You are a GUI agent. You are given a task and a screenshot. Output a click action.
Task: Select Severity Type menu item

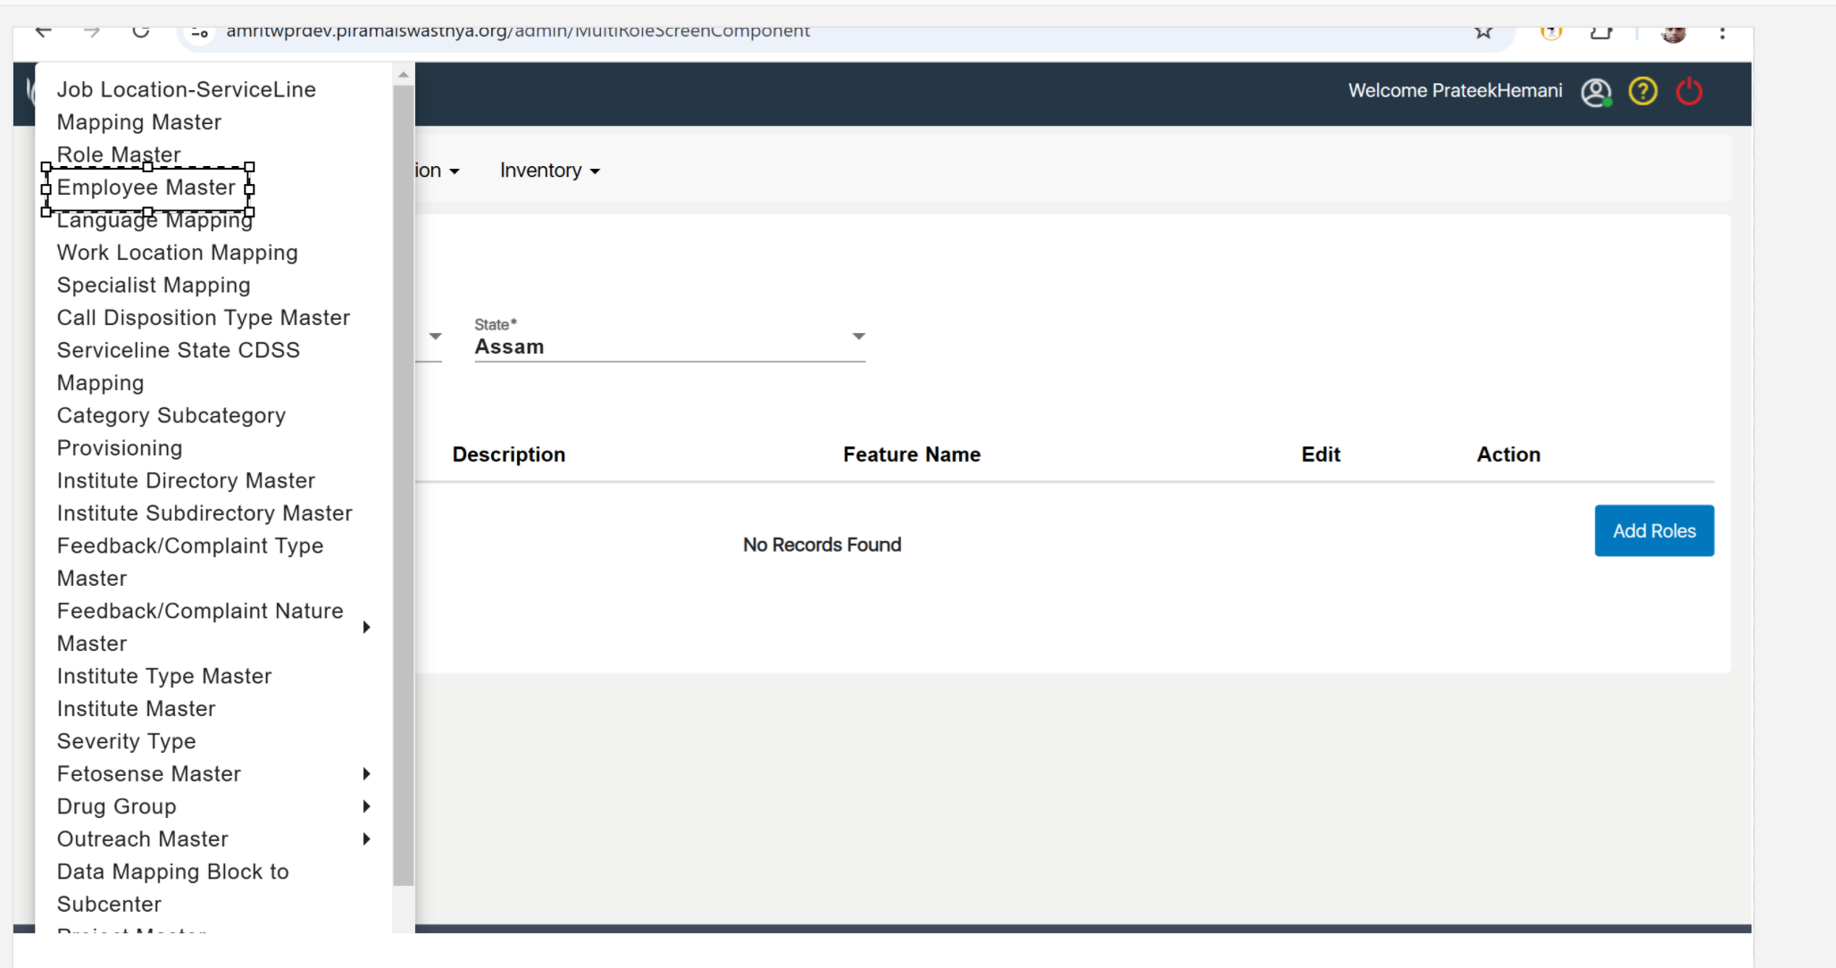pyautogui.click(x=126, y=741)
